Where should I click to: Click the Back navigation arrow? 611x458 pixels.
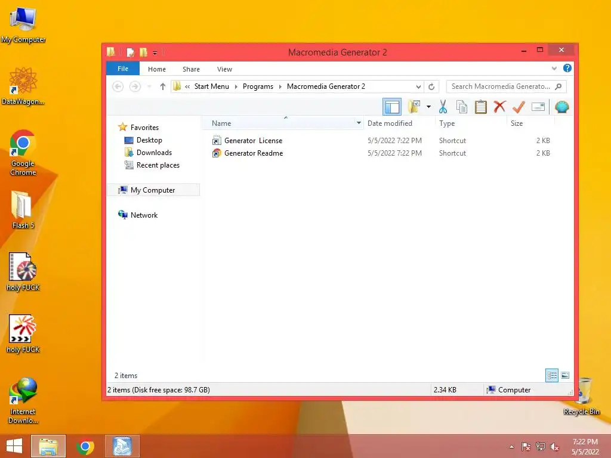tap(118, 86)
